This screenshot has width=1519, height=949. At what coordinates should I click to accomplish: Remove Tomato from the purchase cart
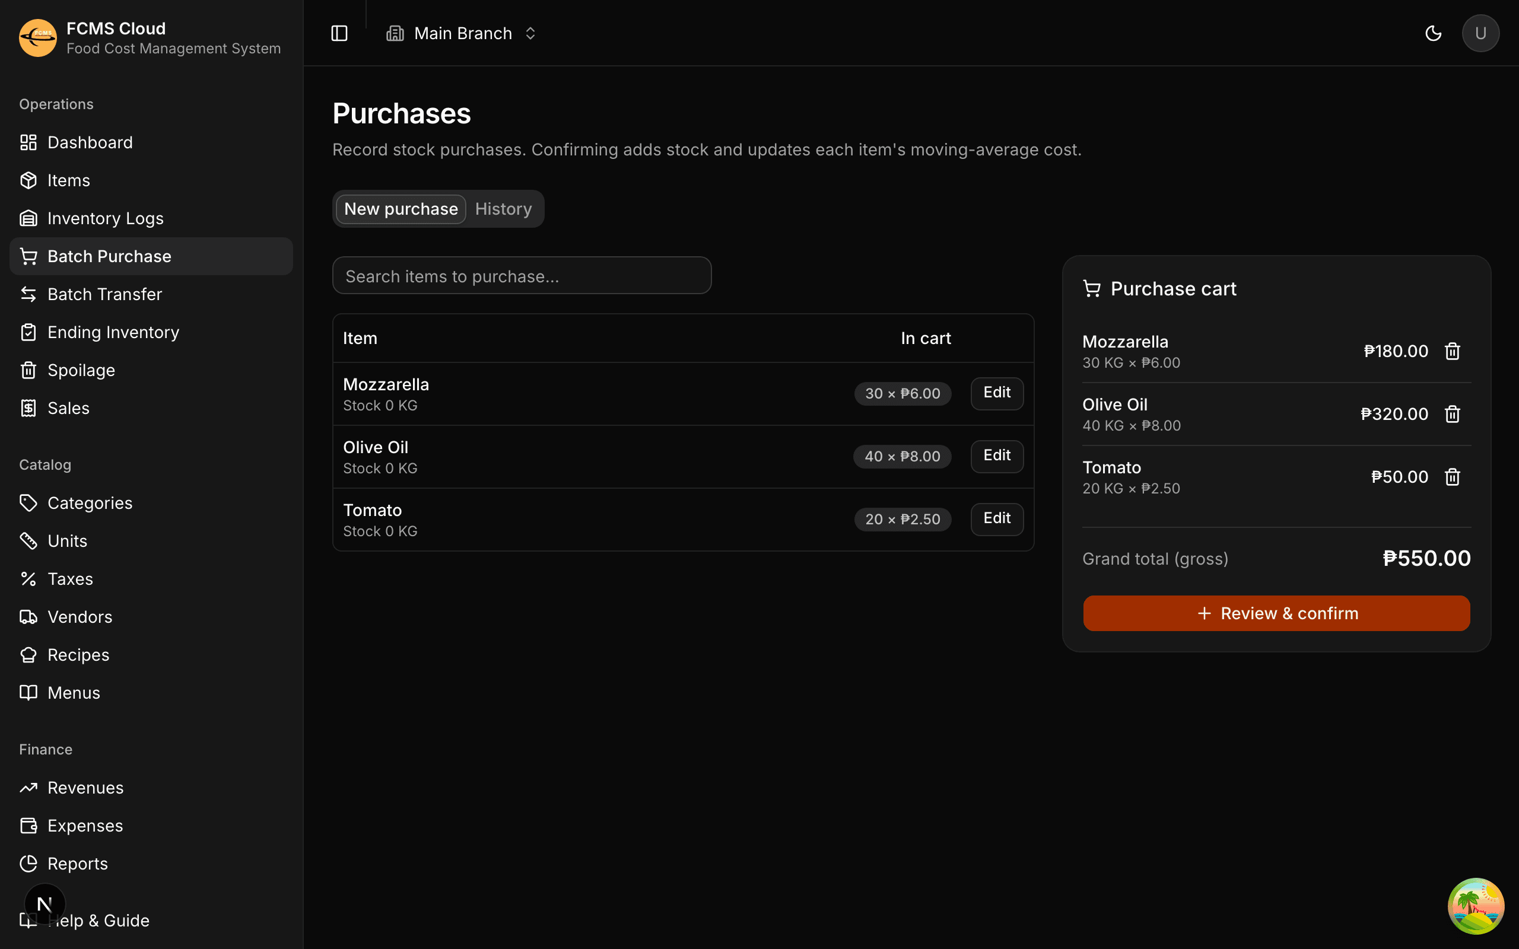click(1453, 476)
